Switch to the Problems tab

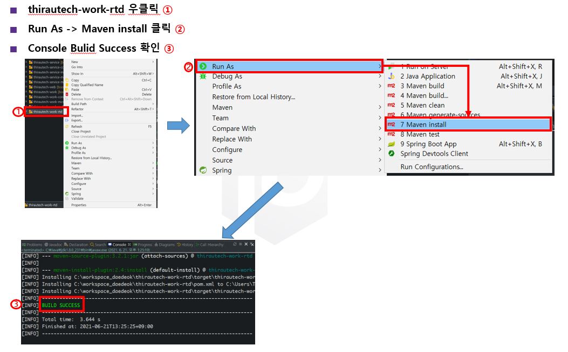pyautogui.click(x=32, y=245)
